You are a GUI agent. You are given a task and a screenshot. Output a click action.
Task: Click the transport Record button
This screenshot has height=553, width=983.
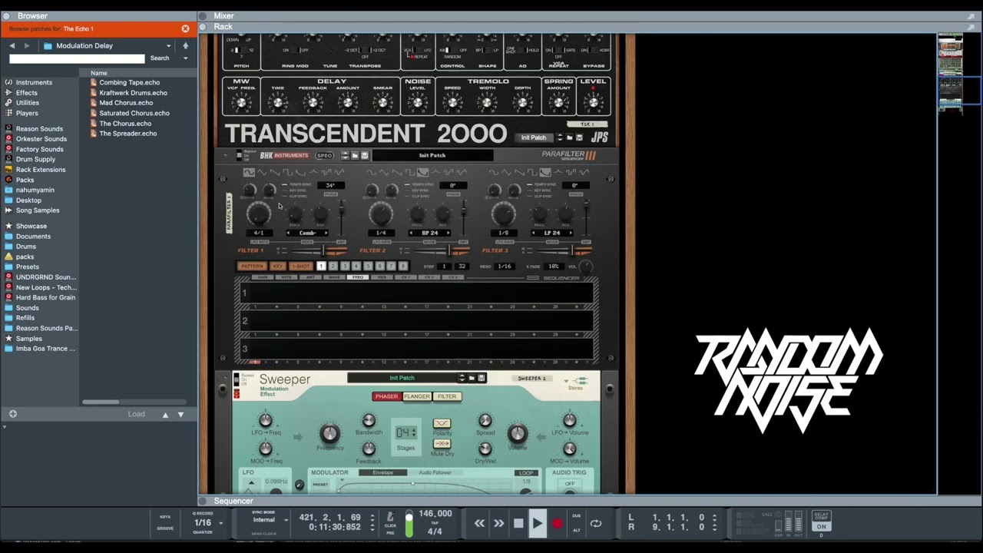coord(557,524)
